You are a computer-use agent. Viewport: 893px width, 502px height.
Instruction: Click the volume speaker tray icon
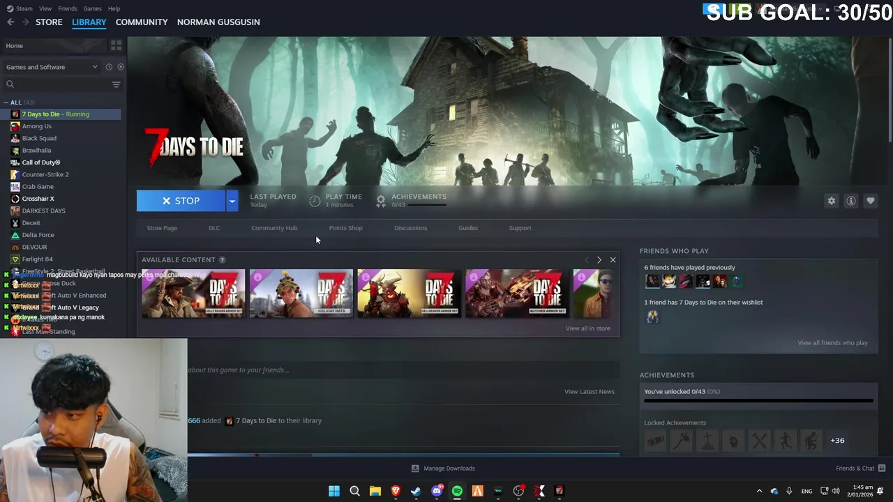point(836,491)
